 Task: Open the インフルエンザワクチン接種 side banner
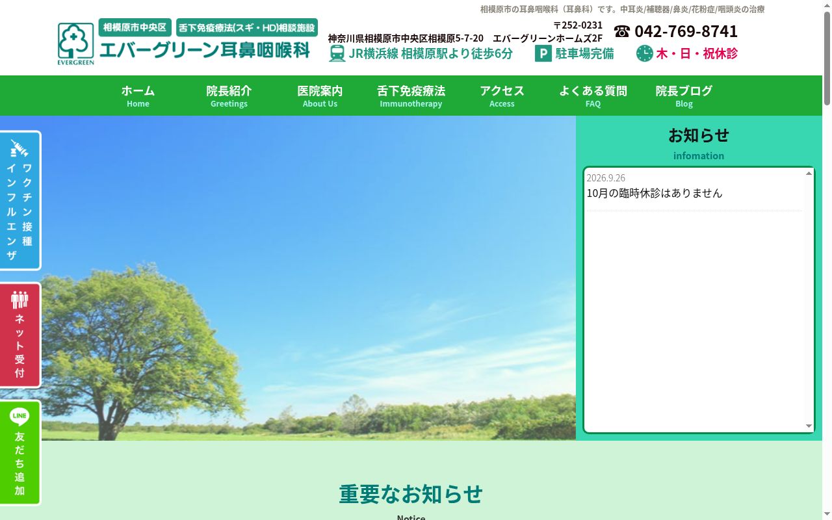[x=20, y=201]
